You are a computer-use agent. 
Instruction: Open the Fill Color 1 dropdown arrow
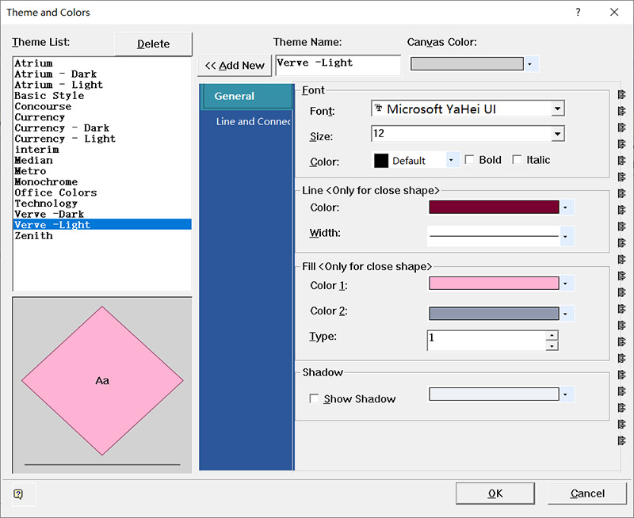[565, 284]
